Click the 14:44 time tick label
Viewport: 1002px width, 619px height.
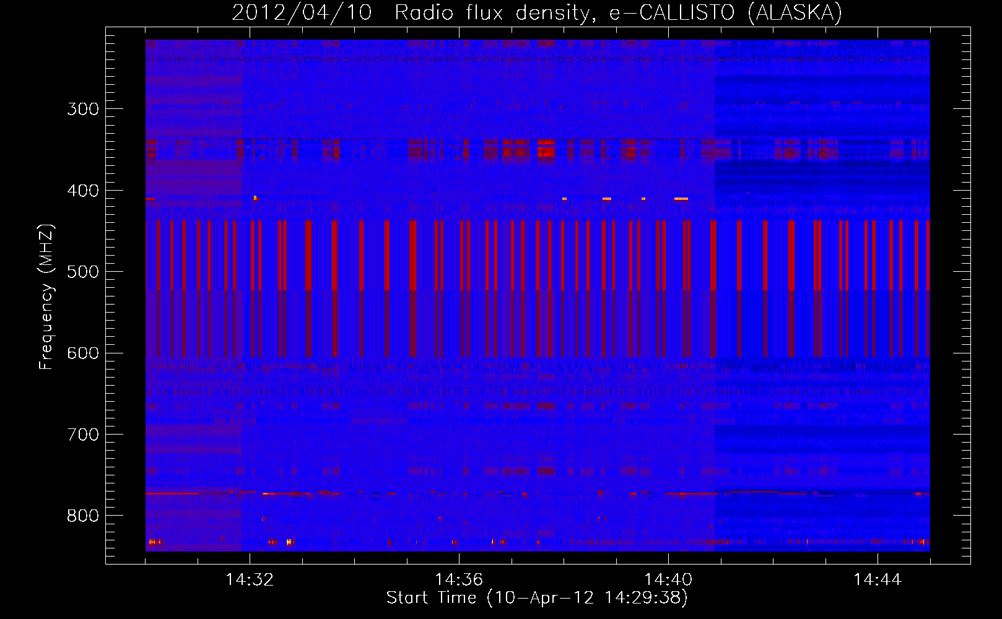click(878, 579)
